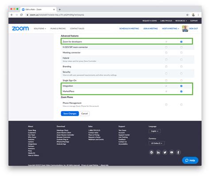
Task: Open the Chrome three-dot menu
Action: [198, 15]
